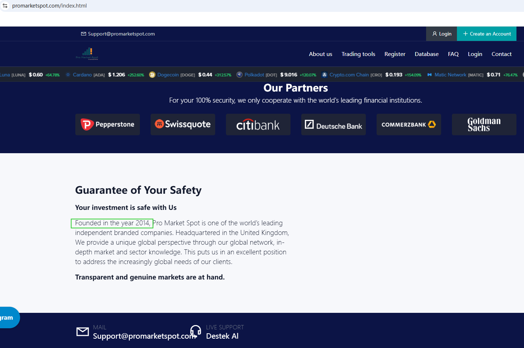Click the Crypto.com Chain coin icon in ticker
This screenshot has width=524, height=348.
pos(325,75)
